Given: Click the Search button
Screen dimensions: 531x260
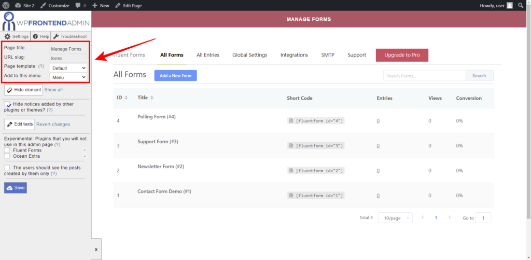Looking at the screenshot, I should [x=479, y=76].
